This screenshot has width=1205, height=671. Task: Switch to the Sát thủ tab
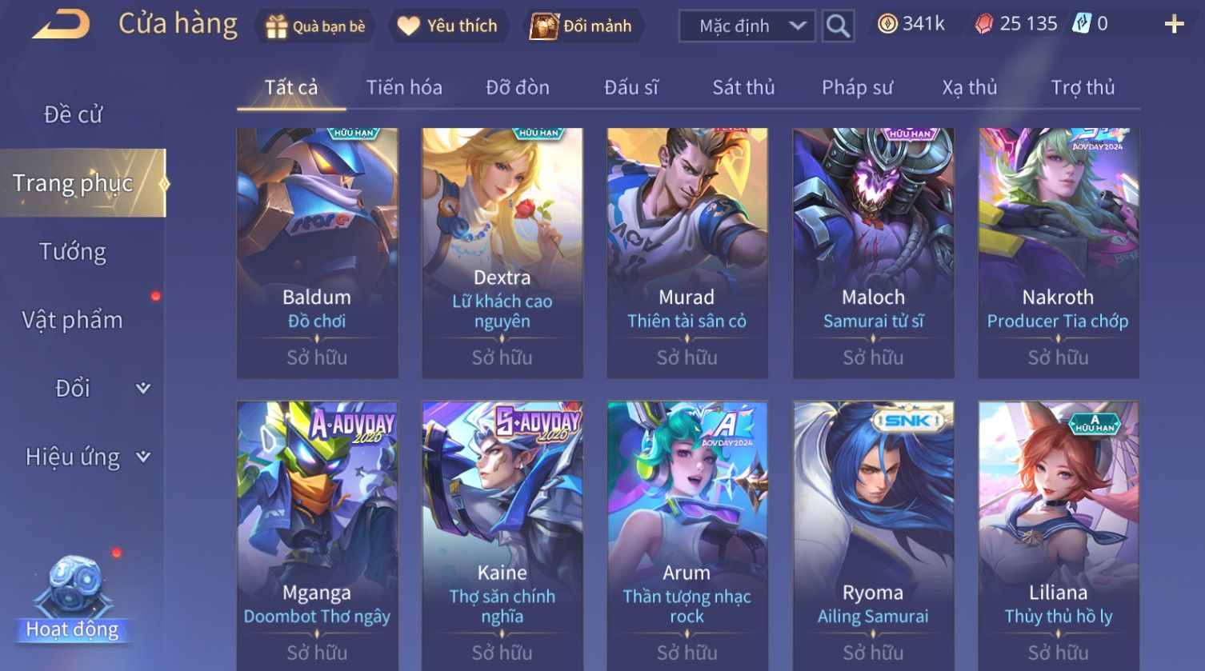(x=743, y=87)
